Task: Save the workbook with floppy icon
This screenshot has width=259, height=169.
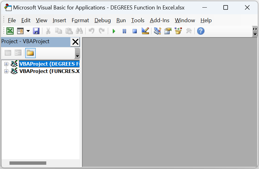Action: [36, 31]
